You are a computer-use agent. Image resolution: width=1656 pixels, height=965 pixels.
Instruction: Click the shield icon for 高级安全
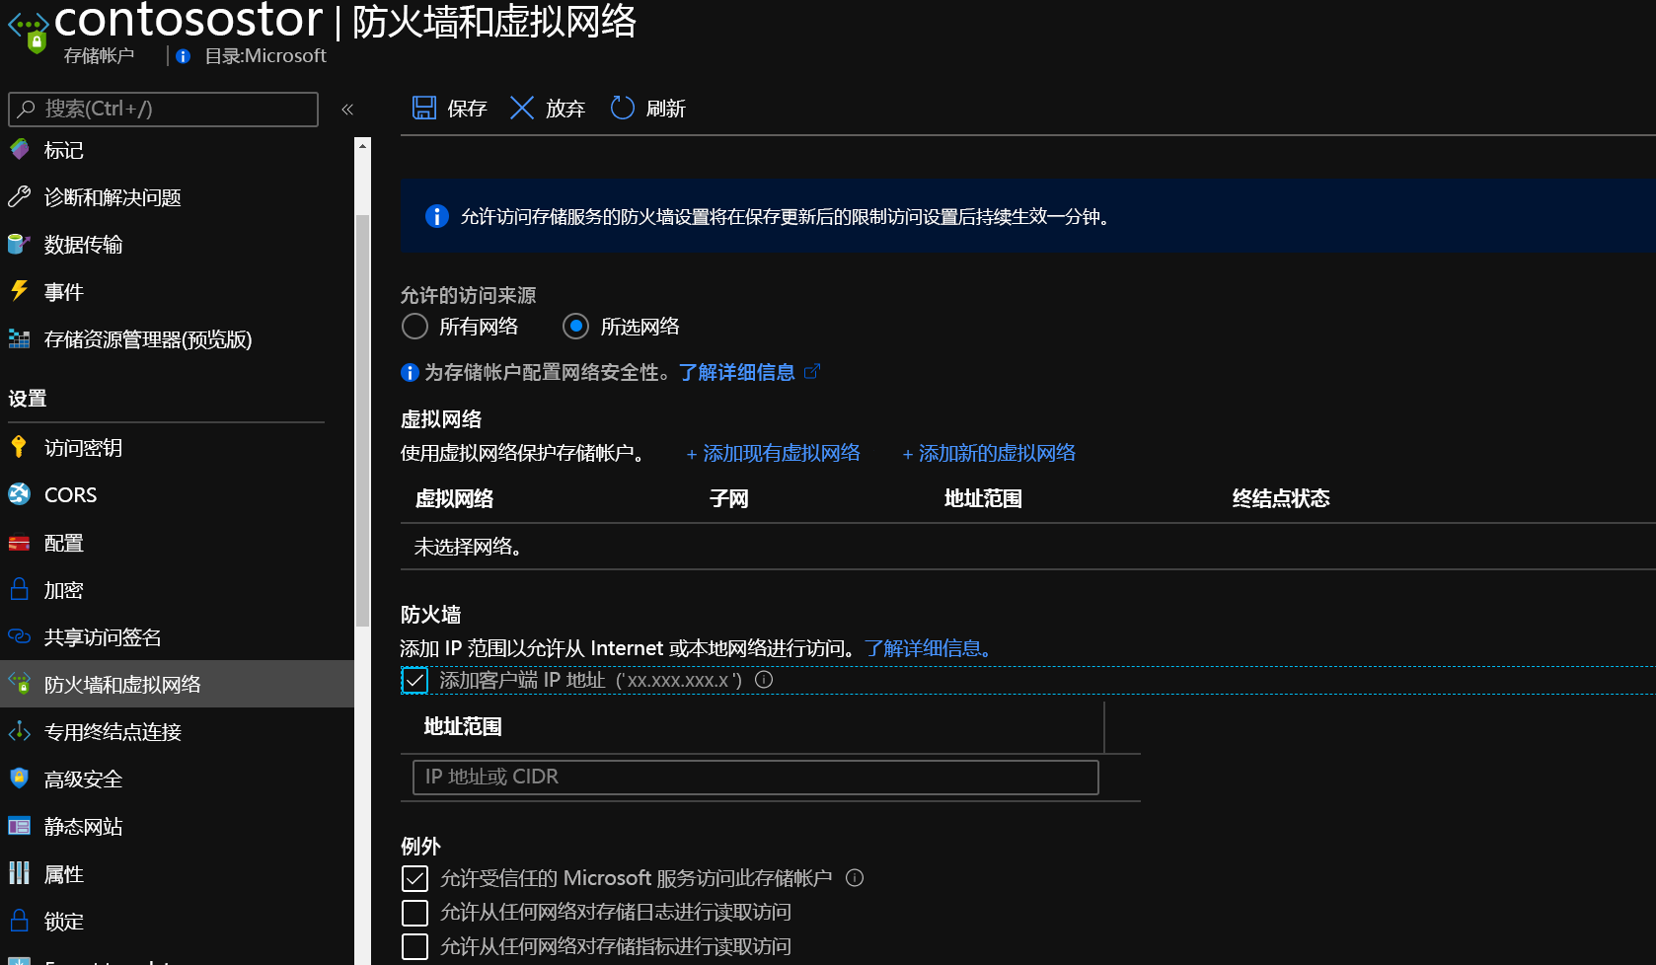[19, 778]
